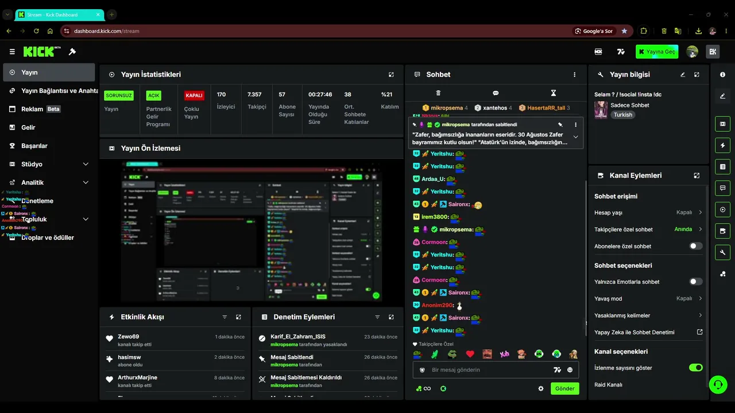Viewport: 735px width, 413px height.
Task: Turn off İzlenme sayısını göster switch
Action: (695, 368)
